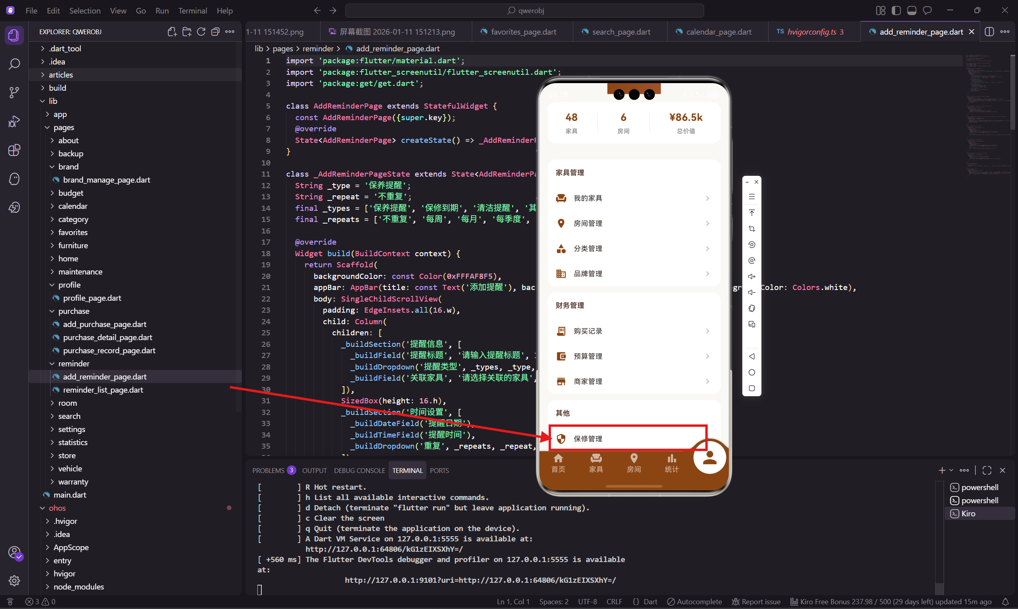Select the Kiro terminal entry
Screen dimensions: 1018x609
pos(979,514)
